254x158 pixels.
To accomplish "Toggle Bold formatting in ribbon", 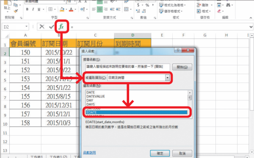I will [x=27, y=9].
